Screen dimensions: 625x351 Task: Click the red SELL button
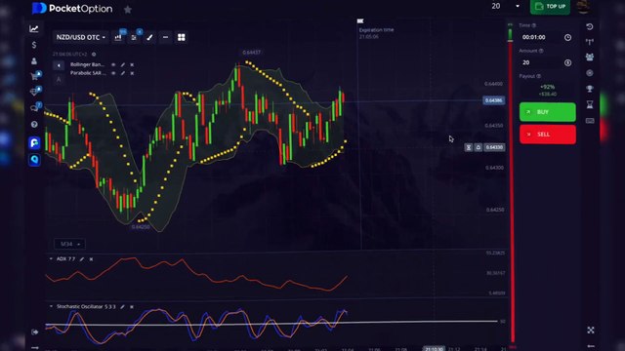pyautogui.click(x=547, y=135)
